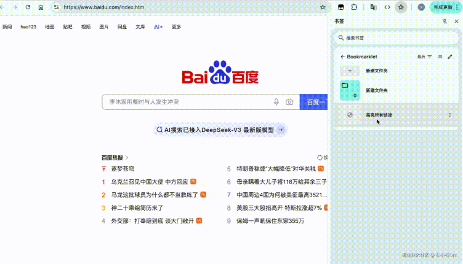Open the Extensions puzzle icon
Image resolution: width=463 pixels, height=264 pixels.
coord(354,7)
